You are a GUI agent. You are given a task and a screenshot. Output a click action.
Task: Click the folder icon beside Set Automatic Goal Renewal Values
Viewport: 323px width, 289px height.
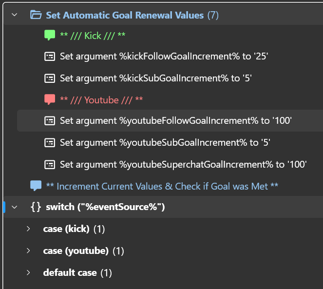(36, 15)
